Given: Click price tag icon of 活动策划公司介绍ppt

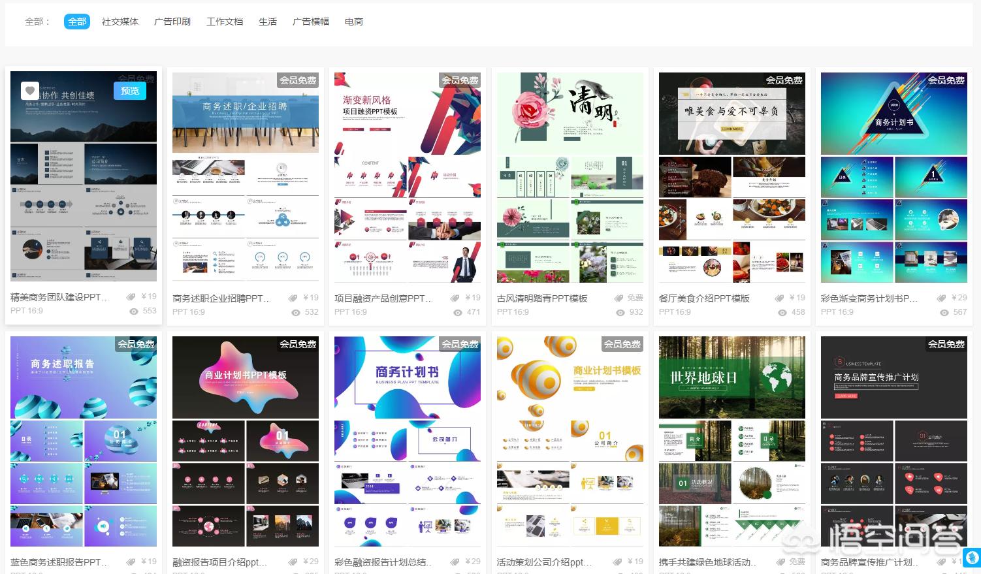Looking at the screenshot, I should [x=618, y=562].
